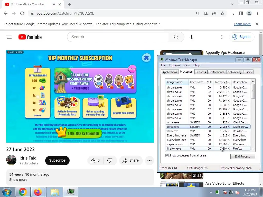The width and height of the screenshot is (263, 197).
Task: Click process list scroll down arrow
Action: tap(253, 149)
